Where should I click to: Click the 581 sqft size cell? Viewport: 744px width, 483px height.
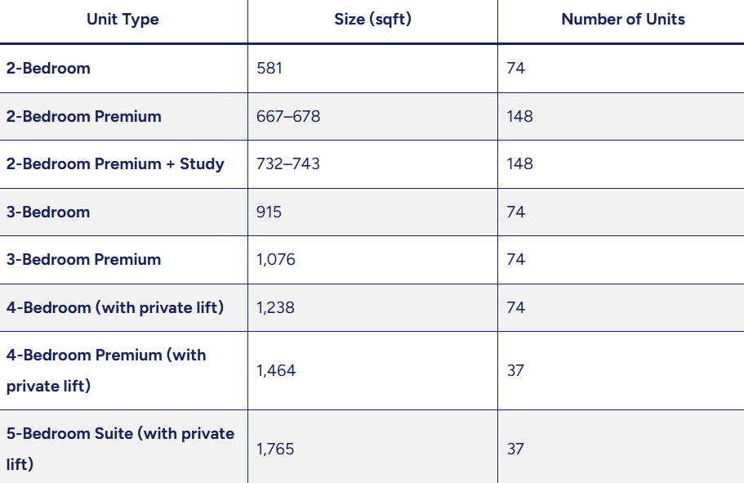coord(270,68)
